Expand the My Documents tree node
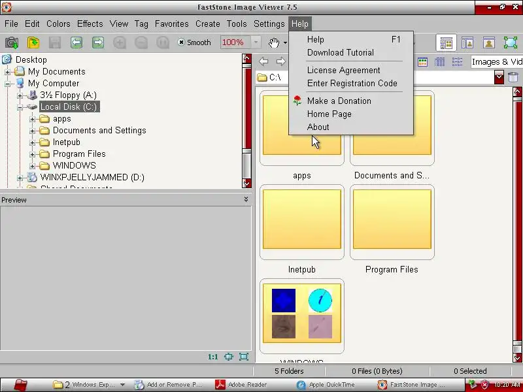 point(7,72)
